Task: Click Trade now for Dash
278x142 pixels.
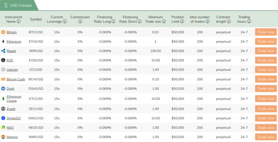Action: [x=266, y=89]
